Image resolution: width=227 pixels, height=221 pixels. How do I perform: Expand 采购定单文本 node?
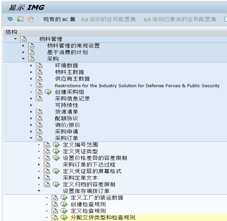click(39, 178)
